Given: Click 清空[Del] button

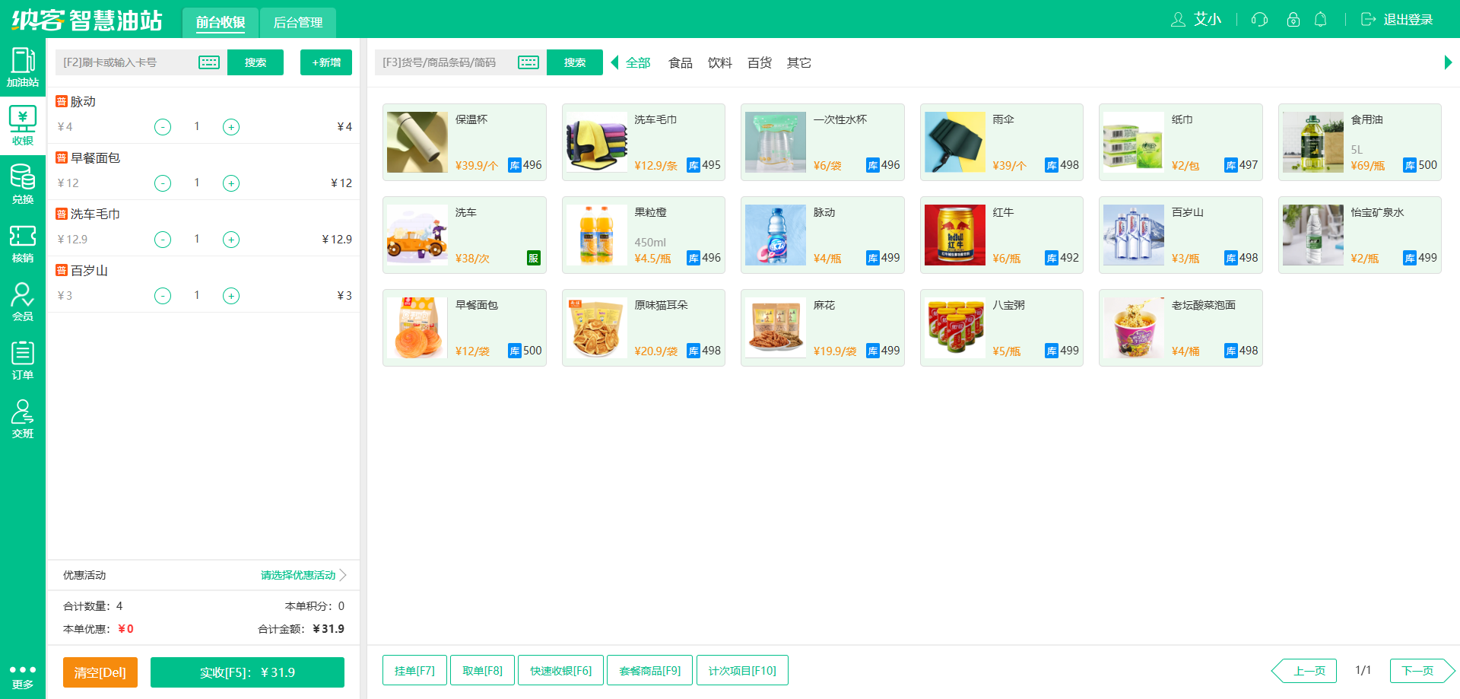Looking at the screenshot, I should 100,672.
